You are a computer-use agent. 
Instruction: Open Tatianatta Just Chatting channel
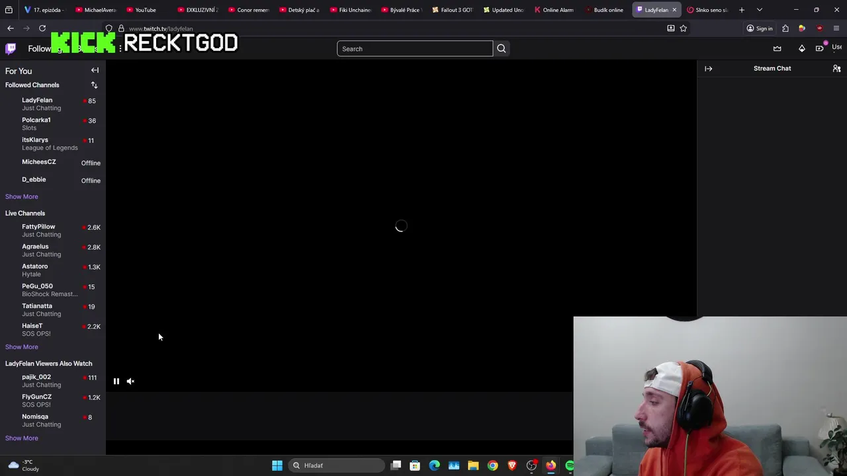tap(53, 309)
